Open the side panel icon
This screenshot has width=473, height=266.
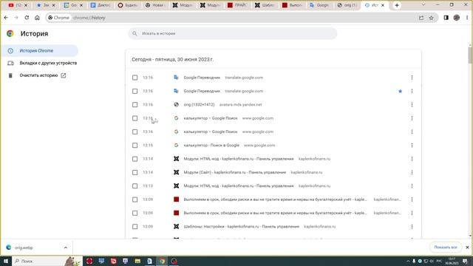point(446,18)
